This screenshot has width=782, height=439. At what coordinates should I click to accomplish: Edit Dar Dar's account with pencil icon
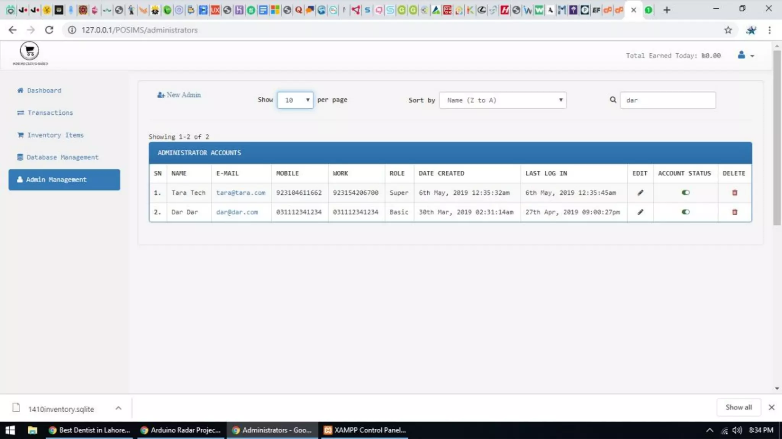tap(640, 212)
